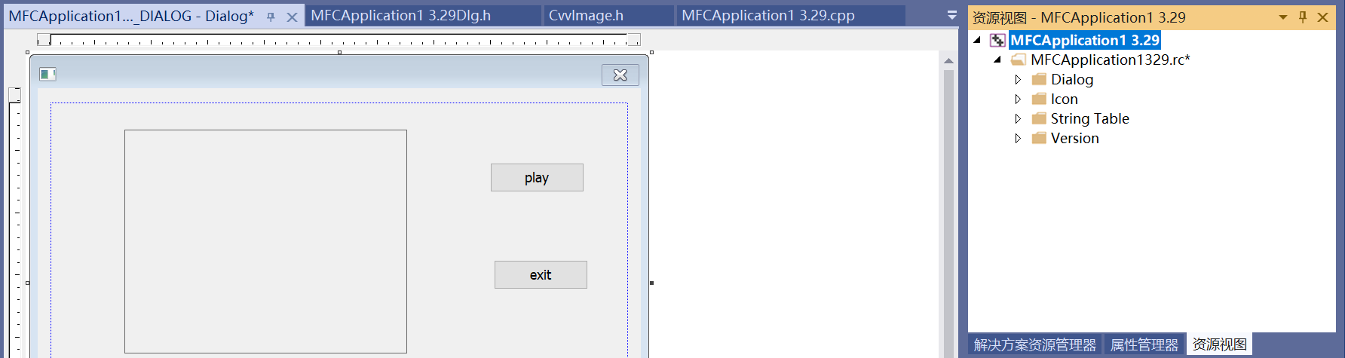Close the resource view panel
Viewport: 1345px width, 358px height.
[x=1322, y=17]
